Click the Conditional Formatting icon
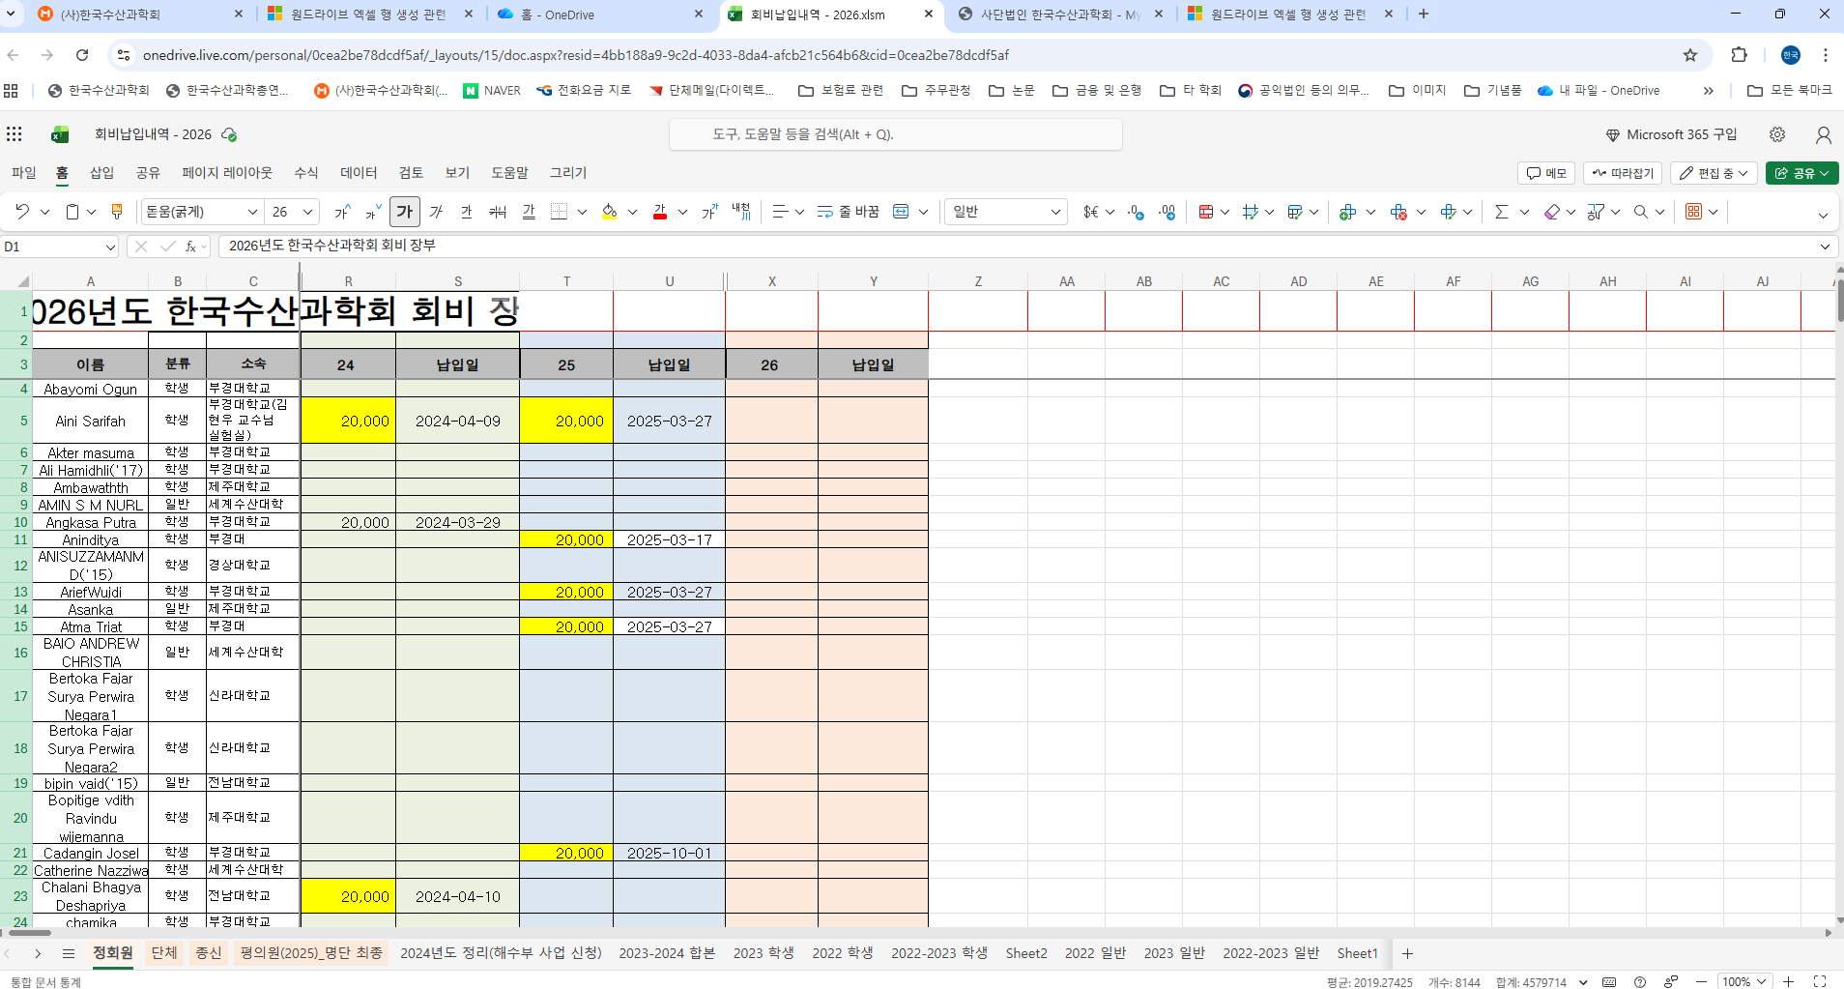The image size is (1844, 989). coord(1206,212)
